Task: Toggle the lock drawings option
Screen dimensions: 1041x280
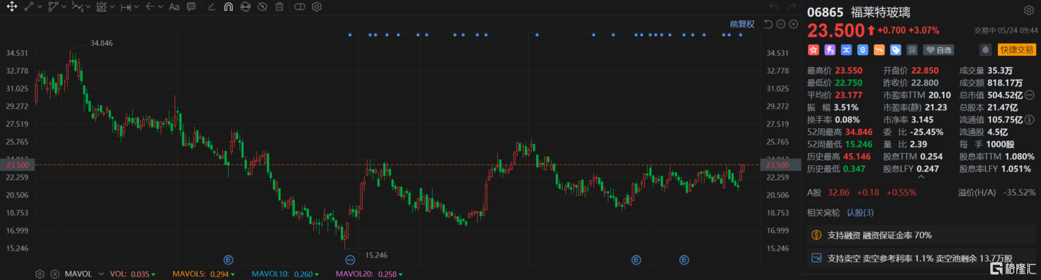Action: 245,7
